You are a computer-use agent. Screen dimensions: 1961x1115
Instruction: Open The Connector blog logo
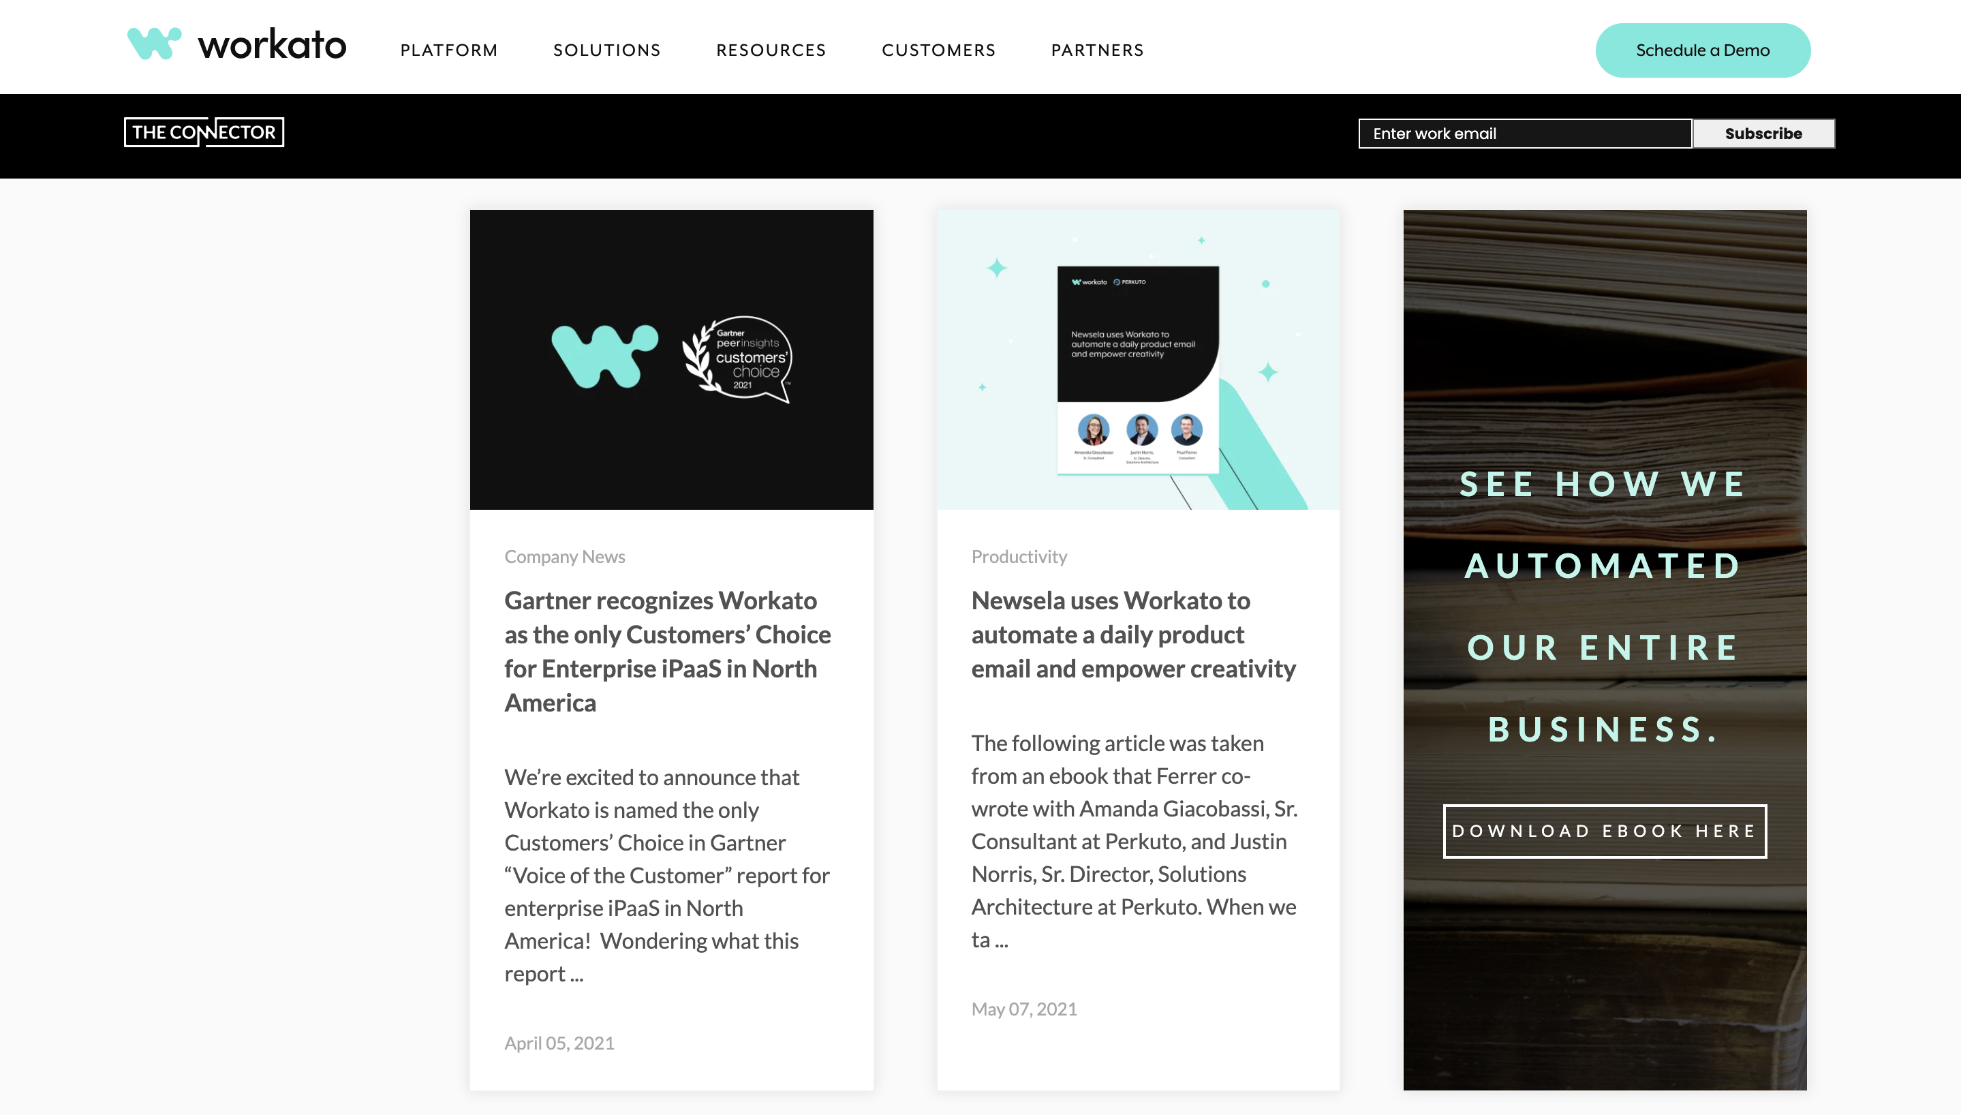tap(204, 132)
